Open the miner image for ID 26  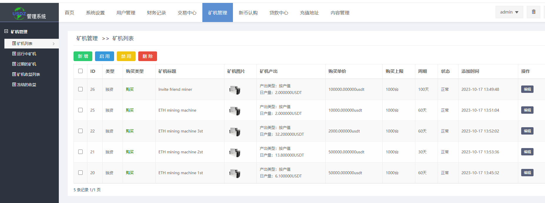(x=235, y=90)
